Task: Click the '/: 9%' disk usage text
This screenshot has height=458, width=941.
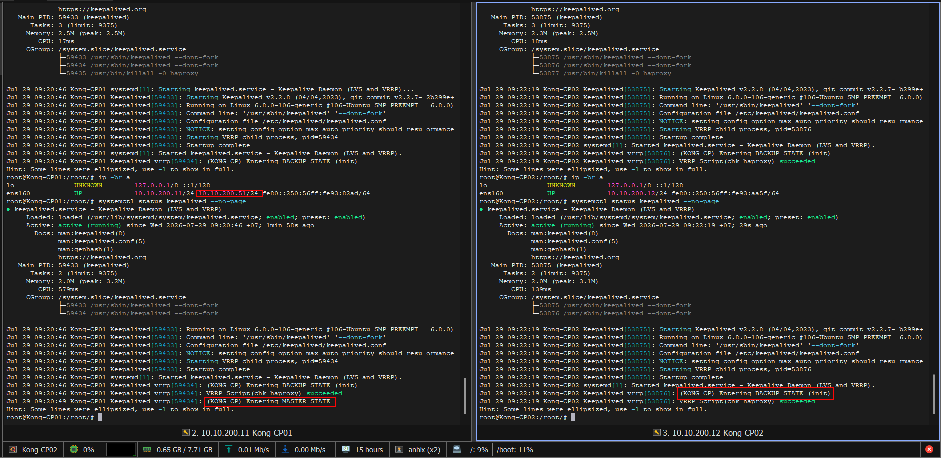Action: tap(479, 450)
